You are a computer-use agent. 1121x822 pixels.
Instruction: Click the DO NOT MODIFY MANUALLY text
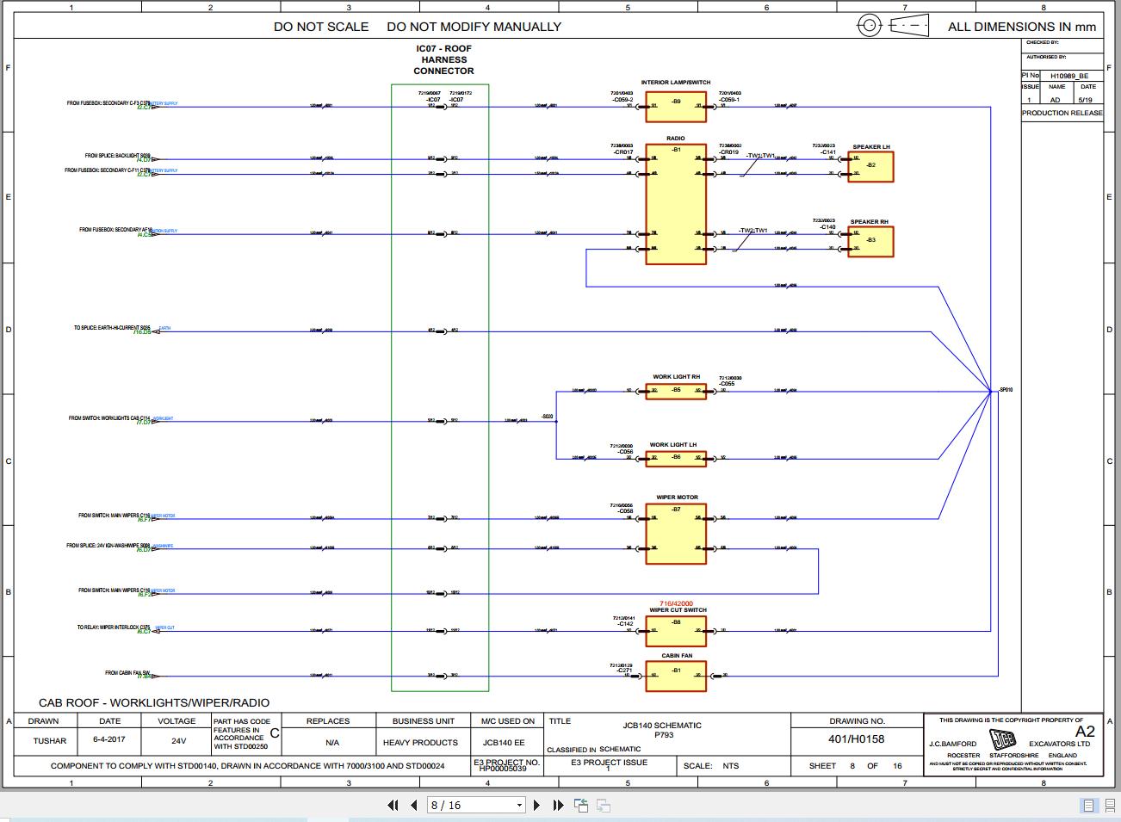[x=474, y=27]
